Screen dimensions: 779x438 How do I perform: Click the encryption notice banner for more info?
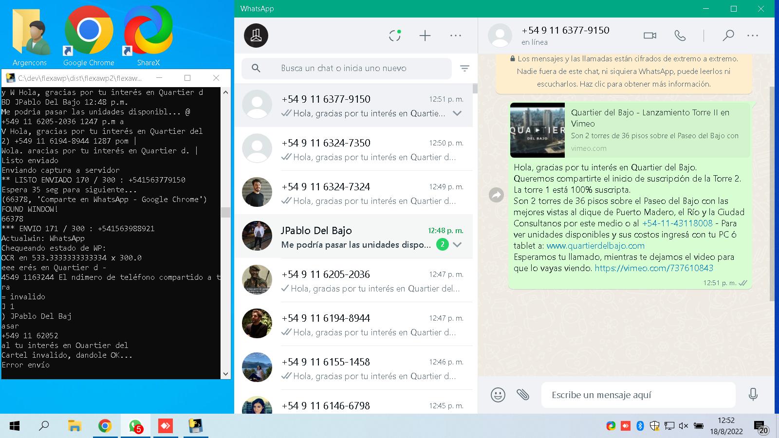tap(624, 72)
